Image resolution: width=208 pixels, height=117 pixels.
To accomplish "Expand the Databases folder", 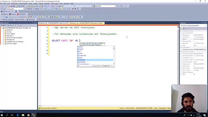I will (3, 30).
